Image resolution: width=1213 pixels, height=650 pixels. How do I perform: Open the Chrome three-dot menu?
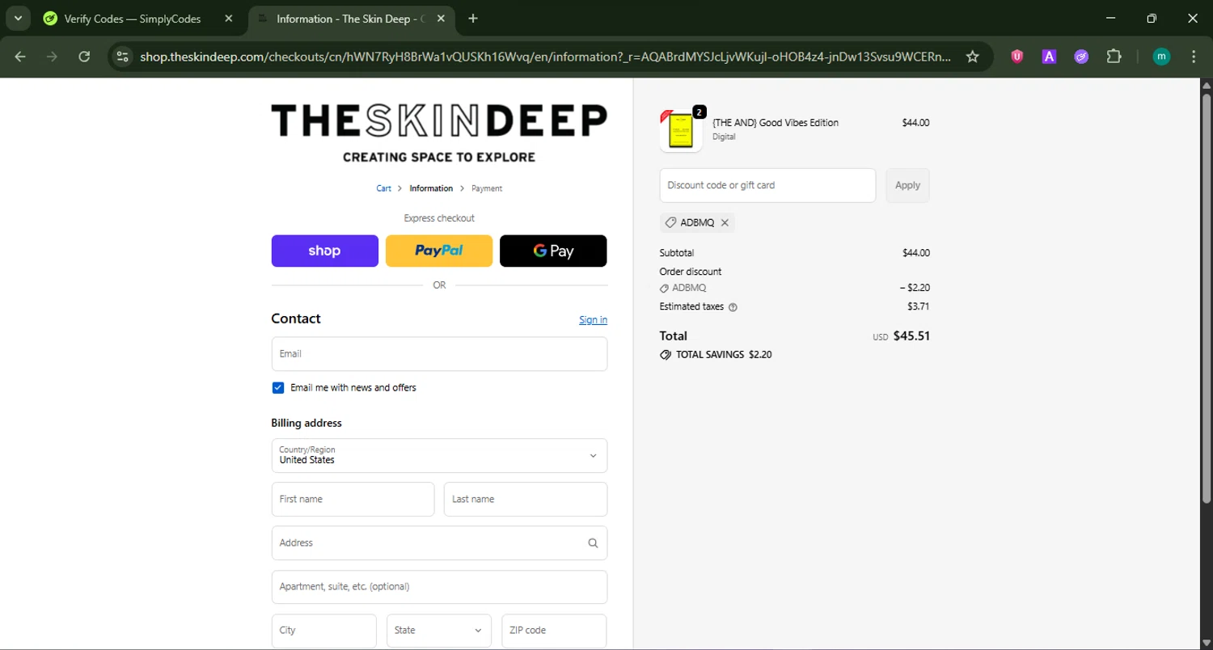click(1194, 57)
